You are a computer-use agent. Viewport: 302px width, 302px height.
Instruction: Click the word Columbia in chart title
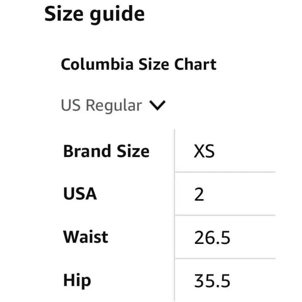pyautogui.click(x=97, y=64)
